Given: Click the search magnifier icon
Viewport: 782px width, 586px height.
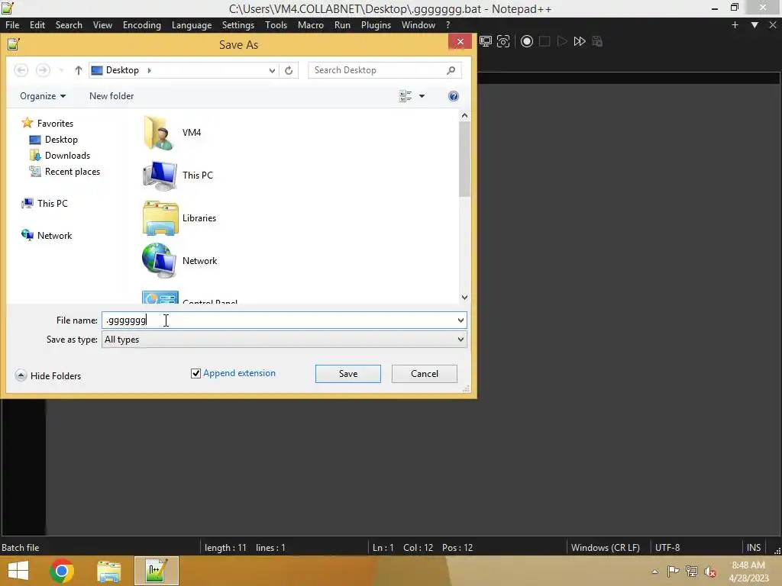Looking at the screenshot, I should coord(451,70).
